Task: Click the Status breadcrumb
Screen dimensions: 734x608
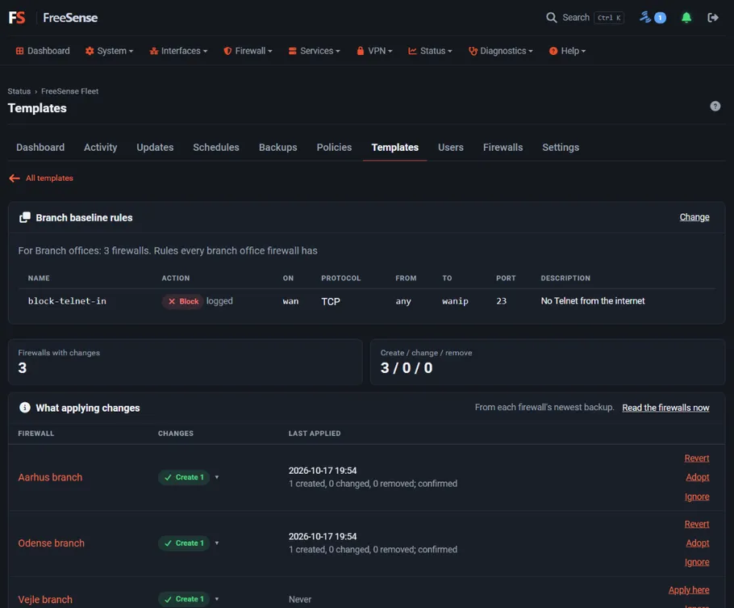Action: point(19,91)
